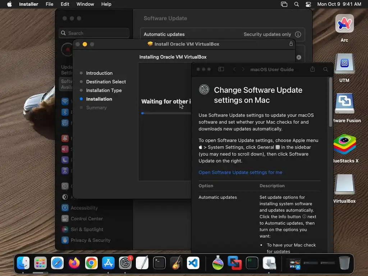Open the Installer menu
This screenshot has width=368, height=276.
tap(28, 4)
